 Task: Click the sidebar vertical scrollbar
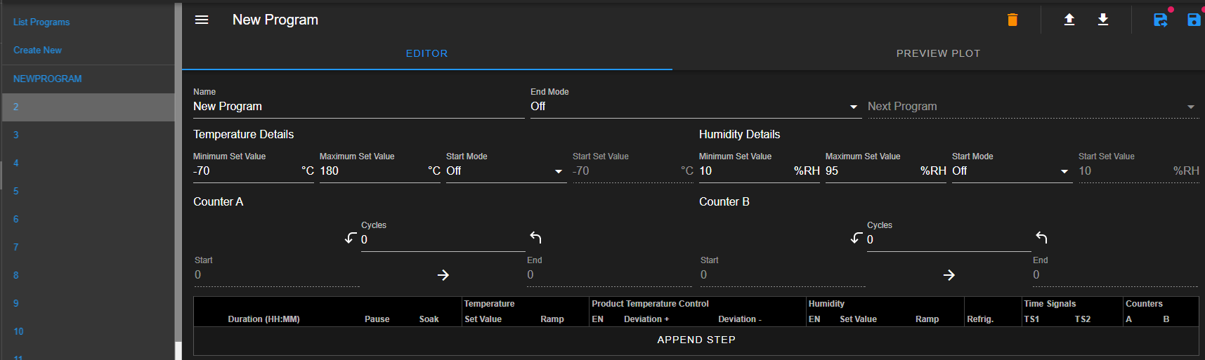(x=178, y=172)
